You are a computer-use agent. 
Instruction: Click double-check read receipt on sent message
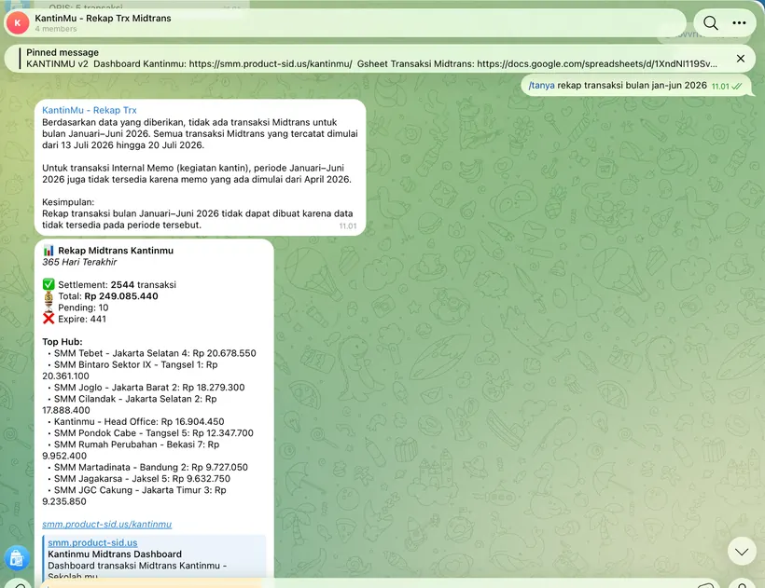(737, 87)
